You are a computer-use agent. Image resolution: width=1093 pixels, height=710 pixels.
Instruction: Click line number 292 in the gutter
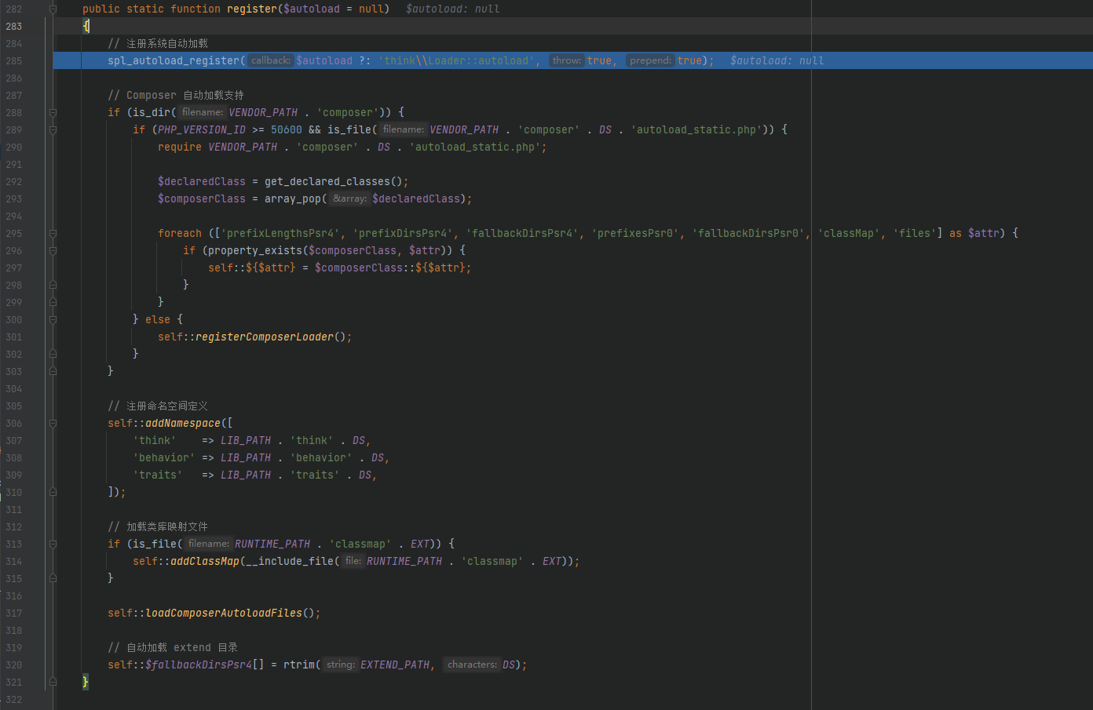point(14,181)
